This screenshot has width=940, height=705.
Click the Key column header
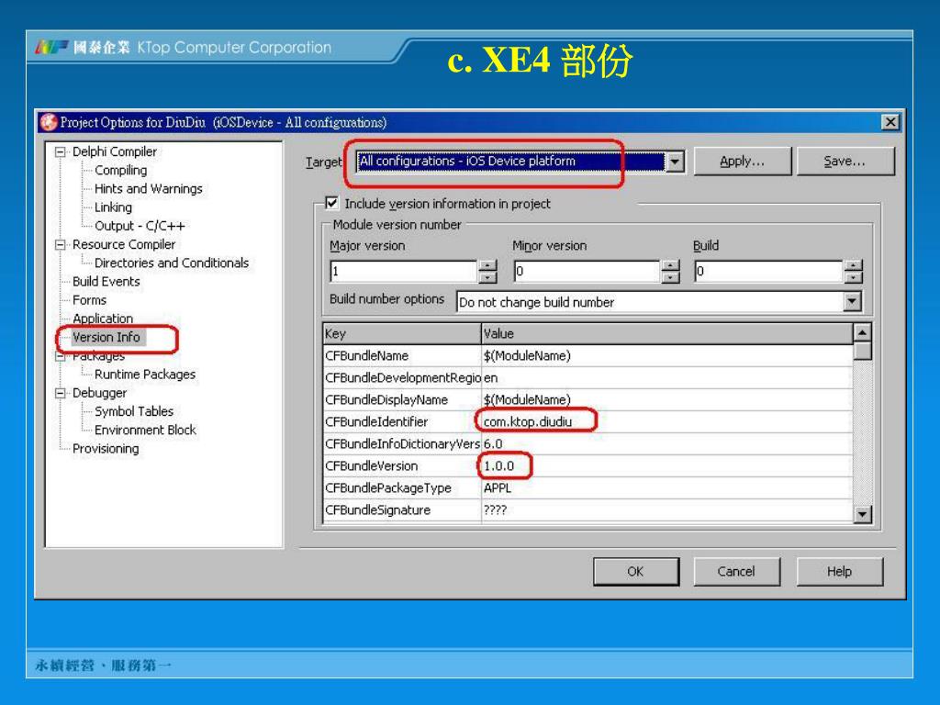[402, 334]
